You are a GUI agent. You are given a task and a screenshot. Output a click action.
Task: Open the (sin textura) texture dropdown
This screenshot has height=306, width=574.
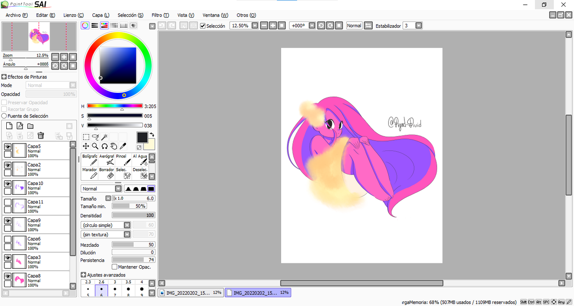point(127,234)
